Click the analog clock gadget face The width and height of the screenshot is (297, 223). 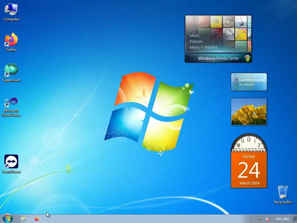coord(249,142)
